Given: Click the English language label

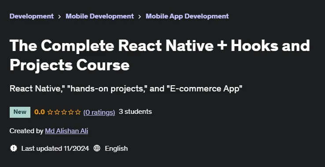Looking at the screenshot, I should (x=116, y=149).
